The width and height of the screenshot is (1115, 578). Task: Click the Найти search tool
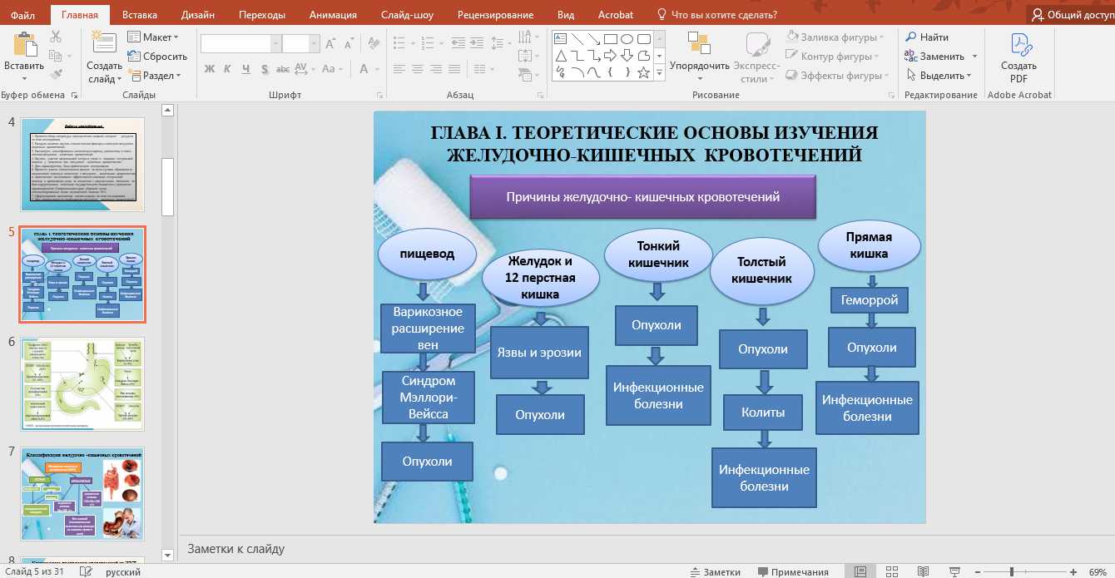click(927, 37)
